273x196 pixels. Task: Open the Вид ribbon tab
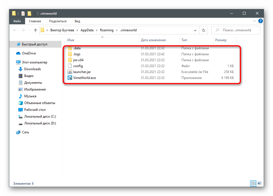(x=77, y=21)
